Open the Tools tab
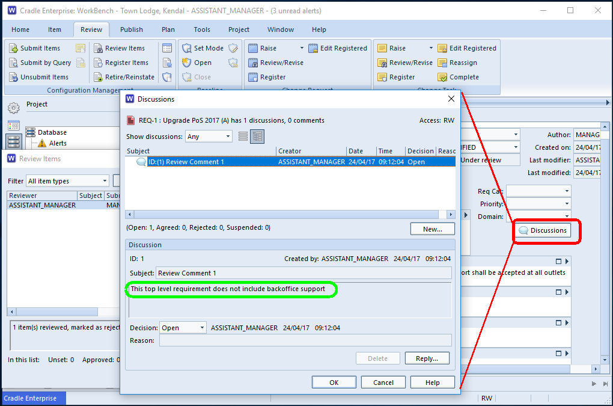The height and width of the screenshot is (406, 613). (x=202, y=29)
